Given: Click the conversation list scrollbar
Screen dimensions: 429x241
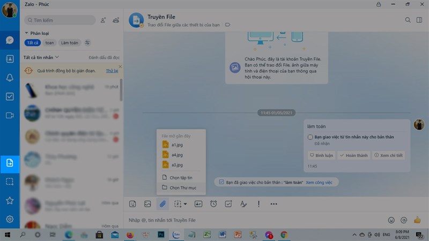Looking at the screenshot, I should pyautogui.click(x=121, y=89).
